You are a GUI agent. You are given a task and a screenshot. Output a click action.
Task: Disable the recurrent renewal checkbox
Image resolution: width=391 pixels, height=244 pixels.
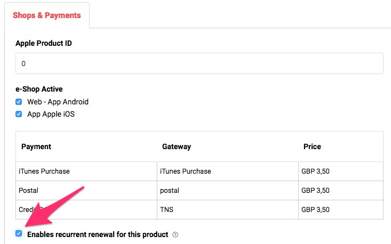coord(19,234)
